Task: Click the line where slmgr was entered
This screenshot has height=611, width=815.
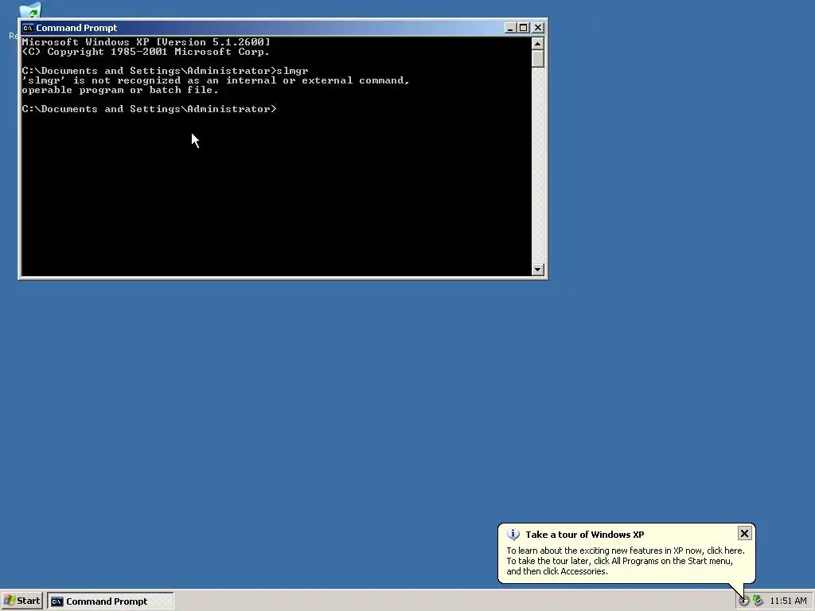Action: point(166,71)
